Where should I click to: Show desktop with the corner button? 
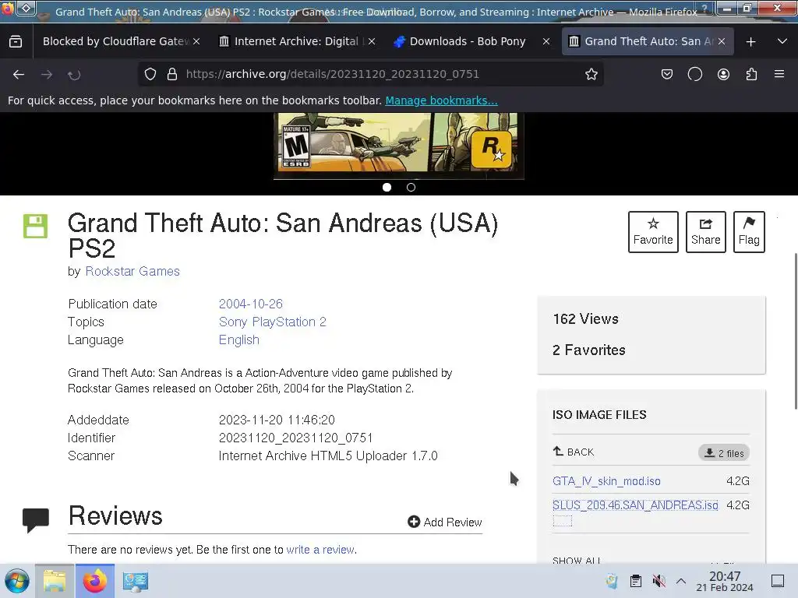pyautogui.click(x=778, y=581)
